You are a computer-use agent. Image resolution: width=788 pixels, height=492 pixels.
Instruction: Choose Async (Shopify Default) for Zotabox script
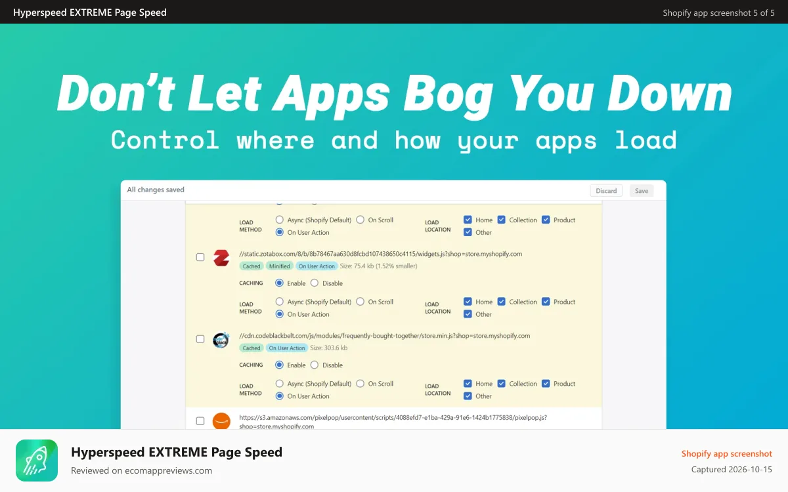(280, 302)
